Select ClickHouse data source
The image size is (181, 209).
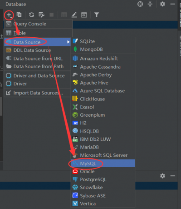pyautogui.click(x=103, y=99)
